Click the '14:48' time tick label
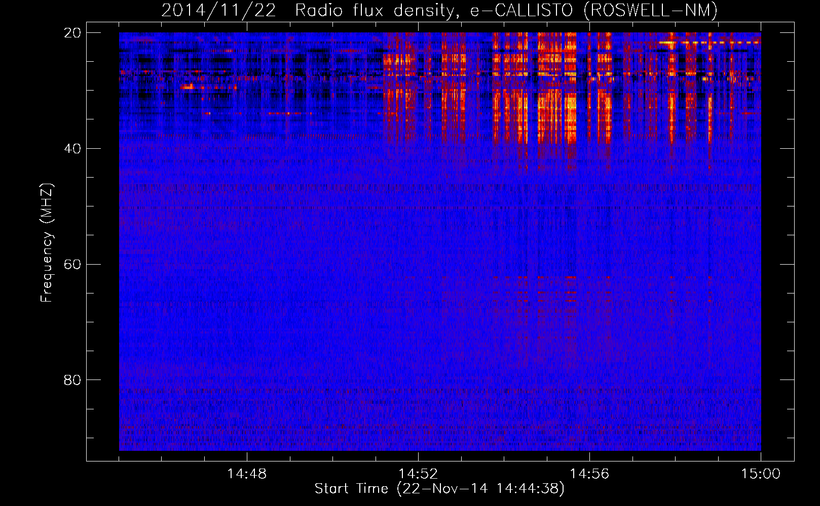 click(x=247, y=474)
